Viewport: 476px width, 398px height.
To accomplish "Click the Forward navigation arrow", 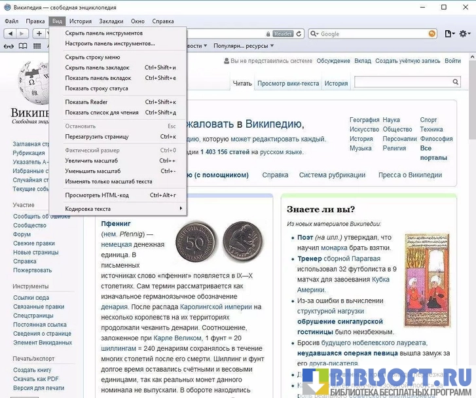I will click(x=22, y=33).
